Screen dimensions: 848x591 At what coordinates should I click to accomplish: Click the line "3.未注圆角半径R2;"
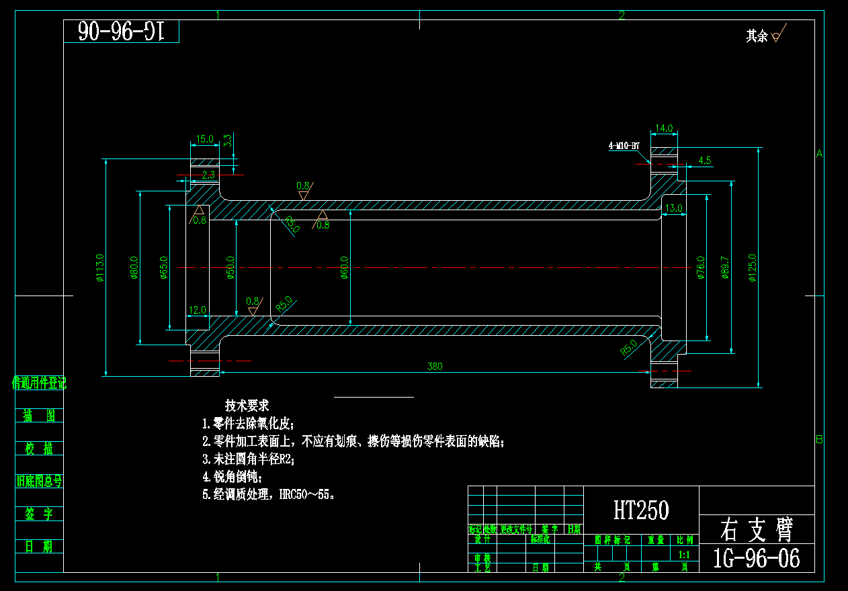[248, 459]
